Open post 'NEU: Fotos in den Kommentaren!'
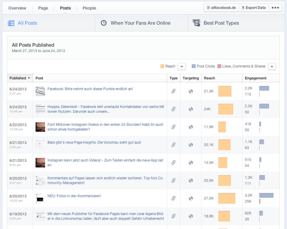Screen dimensions: 287x229 pos(74,196)
